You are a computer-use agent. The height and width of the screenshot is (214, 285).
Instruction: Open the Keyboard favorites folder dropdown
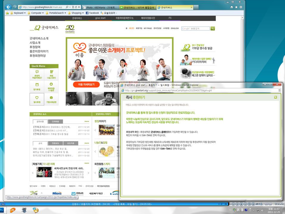[18, 13]
